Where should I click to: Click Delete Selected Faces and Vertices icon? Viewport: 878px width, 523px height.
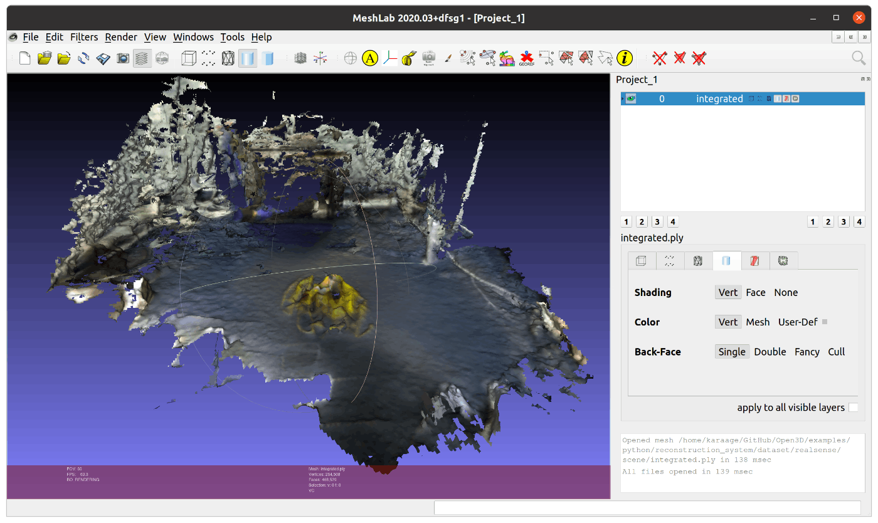point(699,58)
